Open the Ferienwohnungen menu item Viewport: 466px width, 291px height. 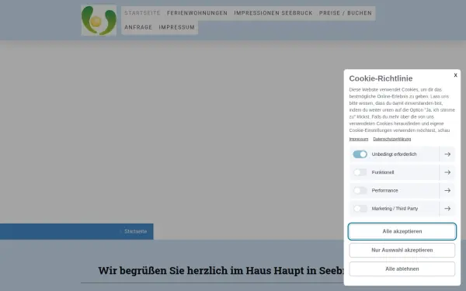(197, 13)
